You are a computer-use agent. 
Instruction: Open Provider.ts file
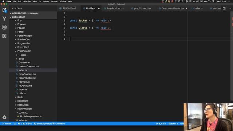tap(24, 82)
